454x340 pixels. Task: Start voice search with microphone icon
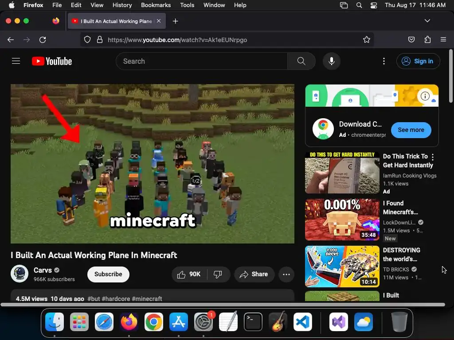[x=332, y=61]
